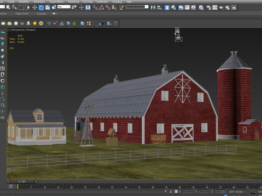Choose the Rectangular Selection Region tool
262x196 pixels.
(21, 8)
